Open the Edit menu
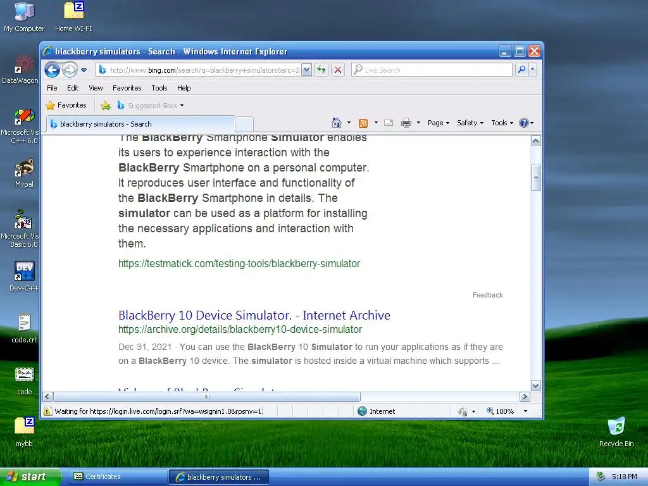This screenshot has width=648, height=486. 73,88
